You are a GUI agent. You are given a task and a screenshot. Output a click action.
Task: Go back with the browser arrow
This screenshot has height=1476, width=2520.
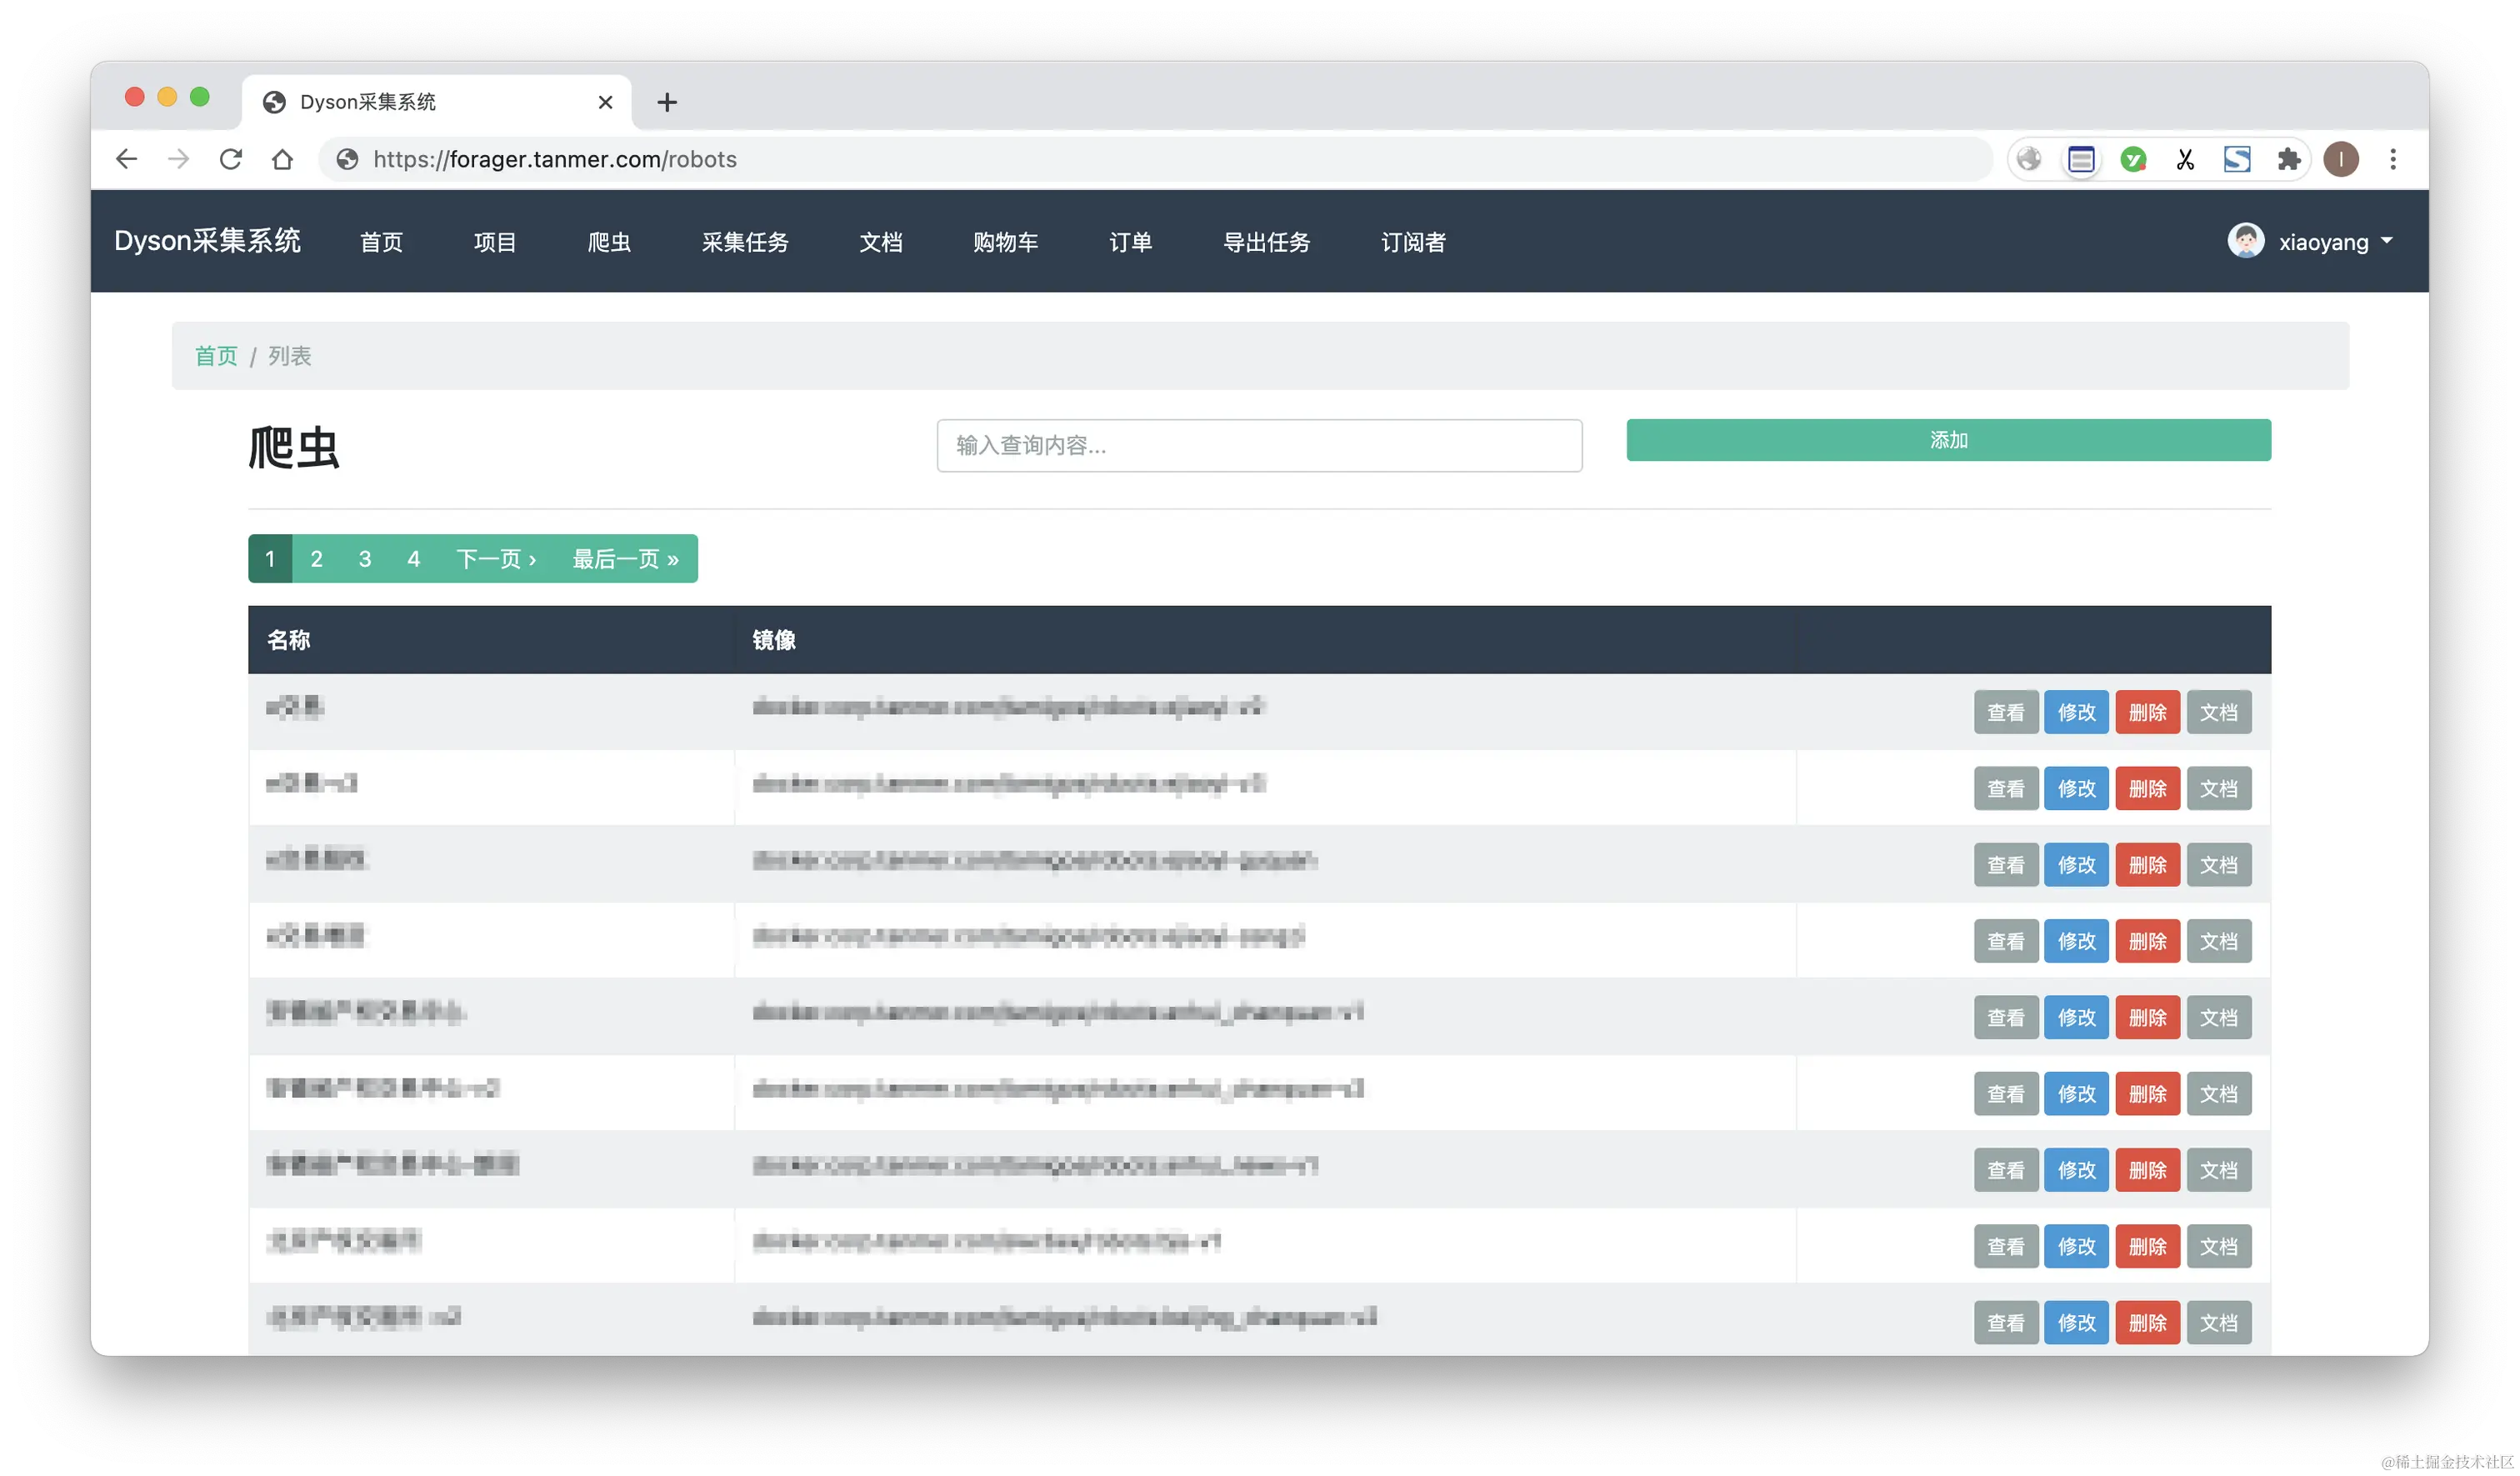tap(127, 159)
